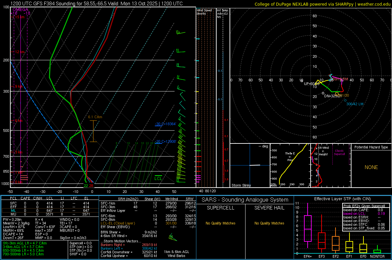Click the 850-500mb LR = 4.5 C/km line

[x=23, y=250]
